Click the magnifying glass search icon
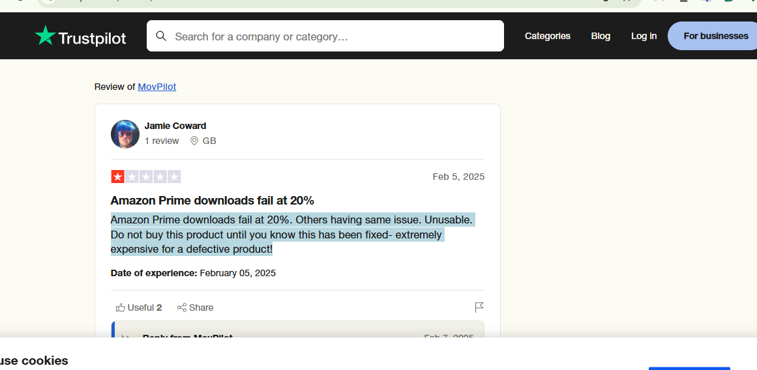 pyautogui.click(x=161, y=36)
